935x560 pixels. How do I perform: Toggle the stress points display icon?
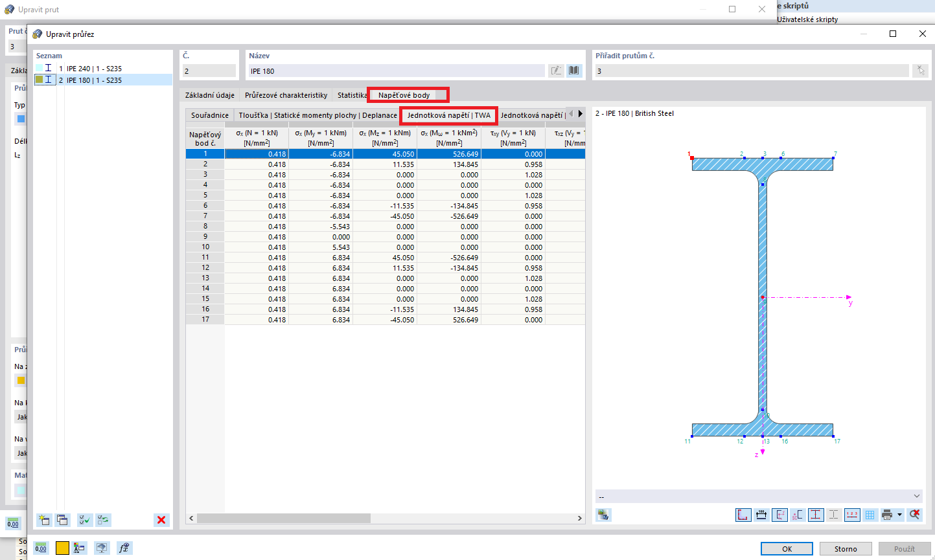[x=815, y=515]
